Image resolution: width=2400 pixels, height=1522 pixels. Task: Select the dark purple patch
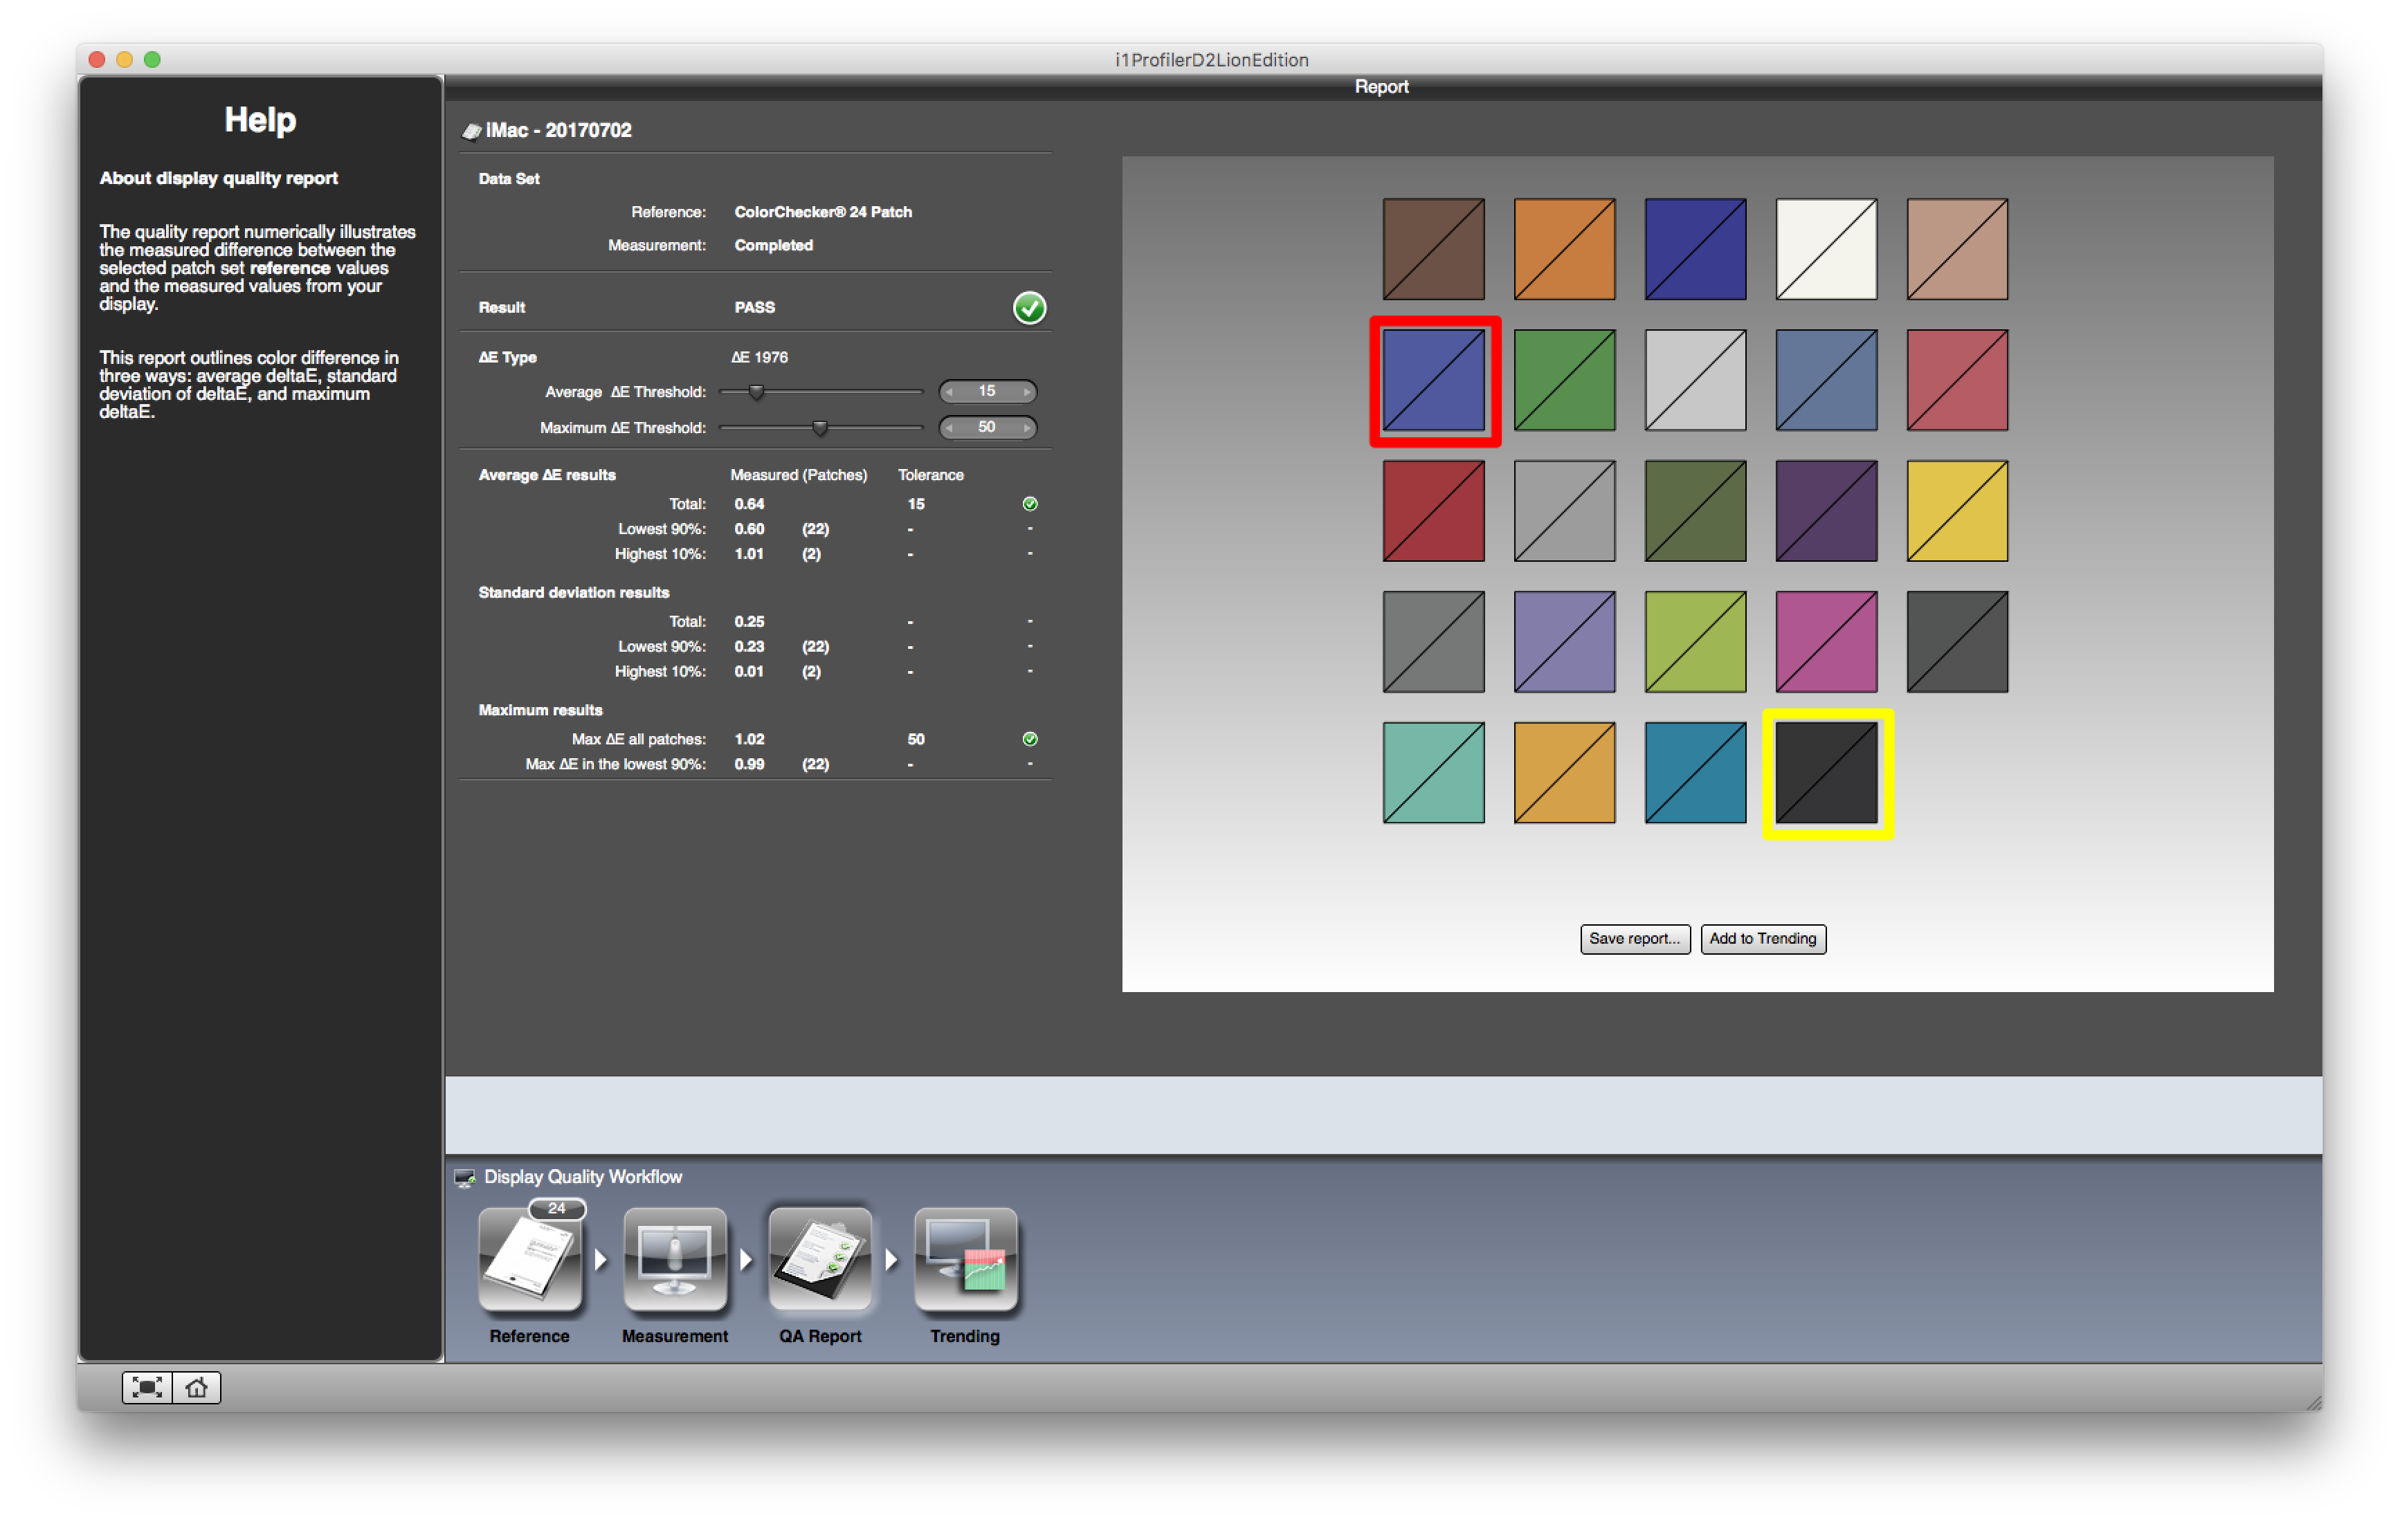pyautogui.click(x=1826, y=511)
